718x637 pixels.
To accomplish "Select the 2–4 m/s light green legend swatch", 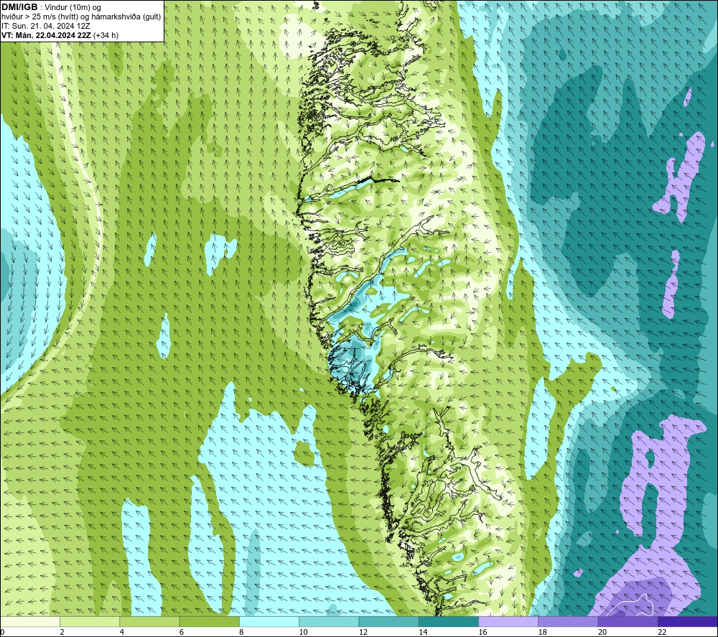I will click(x=90, y=621).
